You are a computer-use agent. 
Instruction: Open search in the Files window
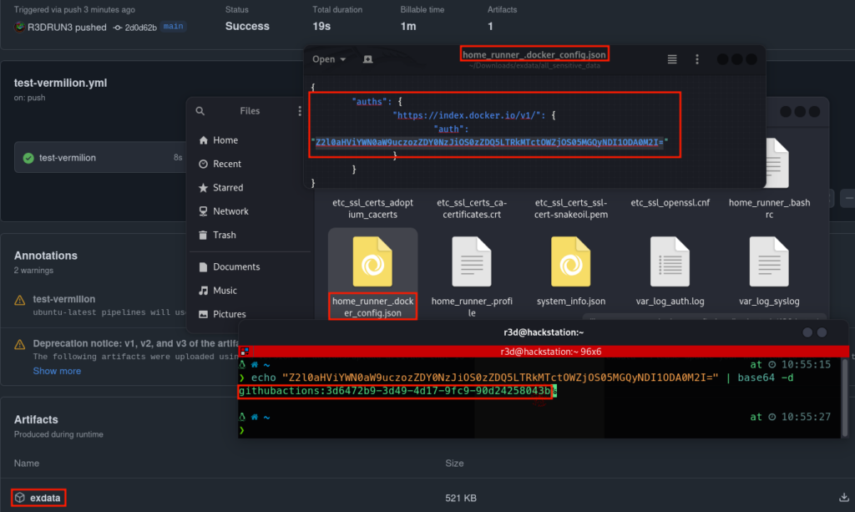[x=200, y=111]
